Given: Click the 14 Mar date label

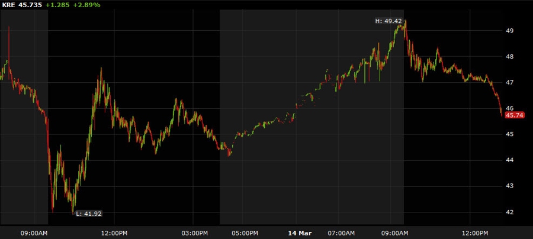Looking at the screenshot, I should coord(300,233).
